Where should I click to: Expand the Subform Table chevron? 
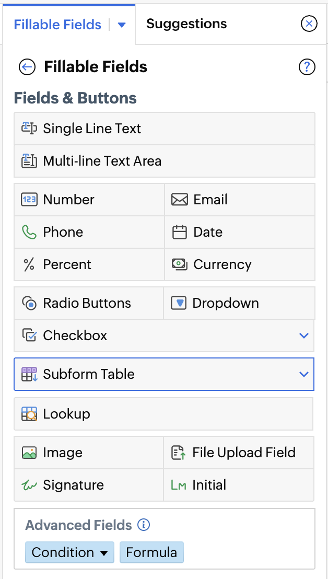click(x=304, y=374)
